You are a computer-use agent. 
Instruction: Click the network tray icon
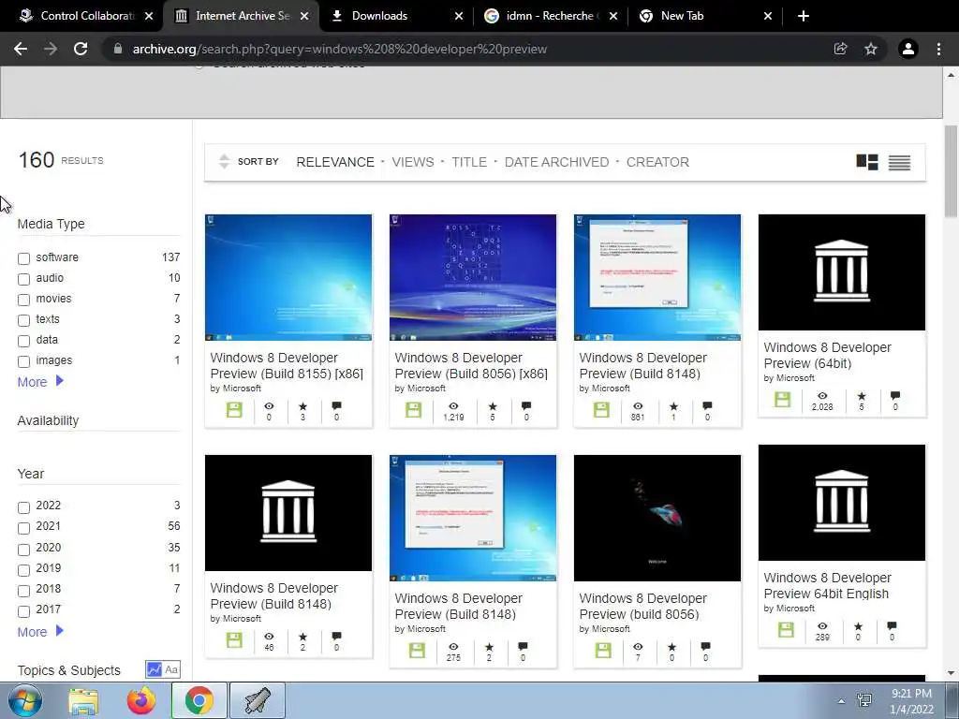click(864, 700)
